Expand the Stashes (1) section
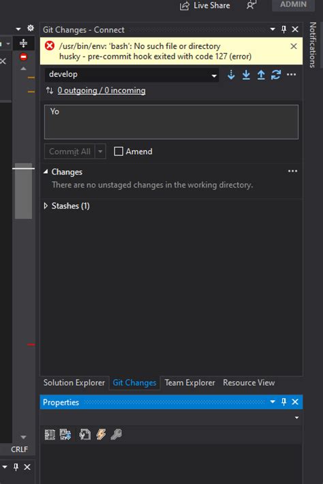The image size is (323, 484). click(x=46, y=206)
